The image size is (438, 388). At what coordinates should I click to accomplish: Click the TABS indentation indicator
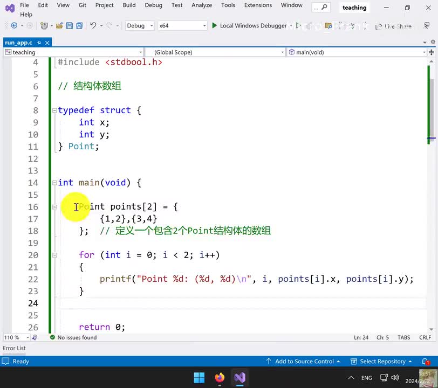coord(403,337)
